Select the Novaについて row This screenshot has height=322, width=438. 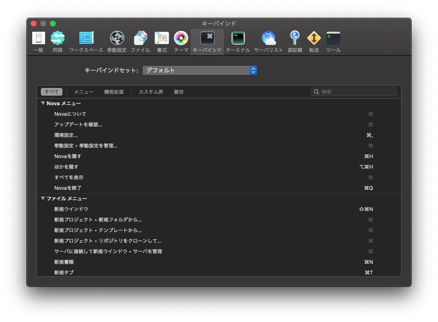pyautogui.click(x=219, y=114)
